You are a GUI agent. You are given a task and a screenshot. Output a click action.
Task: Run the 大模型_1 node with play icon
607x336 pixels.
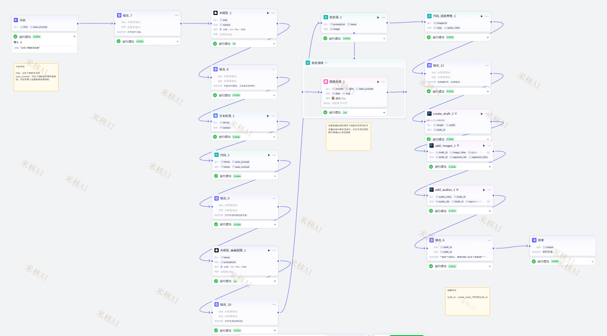click(x=268, y=13)
